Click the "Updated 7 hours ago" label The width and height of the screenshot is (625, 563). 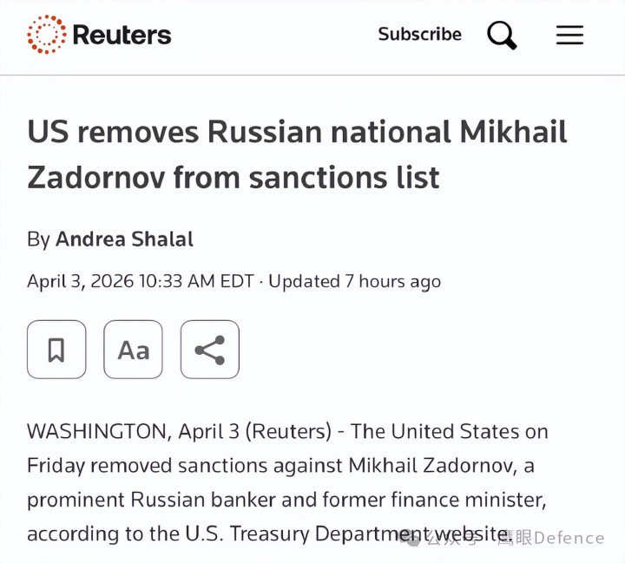click(354, 282)
